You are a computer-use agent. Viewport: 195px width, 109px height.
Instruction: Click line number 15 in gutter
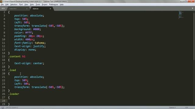point(3,57)
